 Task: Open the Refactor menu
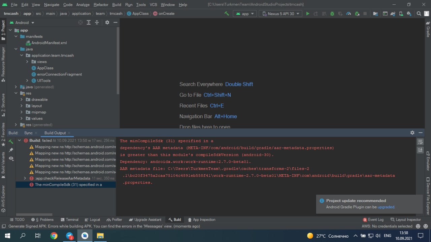pos(101,5)
